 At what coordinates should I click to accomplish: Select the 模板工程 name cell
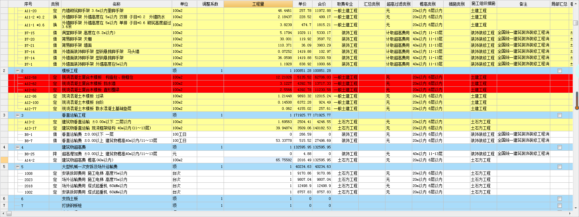click(116, 71)
